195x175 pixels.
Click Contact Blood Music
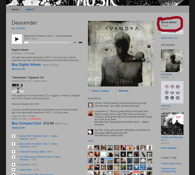(x=171, y=163)
